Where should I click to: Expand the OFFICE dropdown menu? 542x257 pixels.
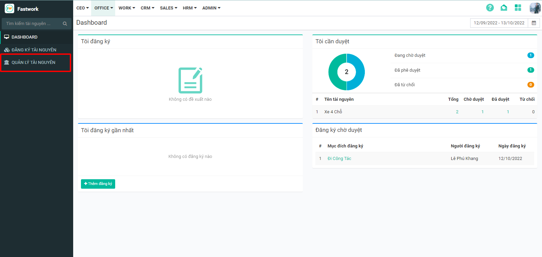click(103, 8)
